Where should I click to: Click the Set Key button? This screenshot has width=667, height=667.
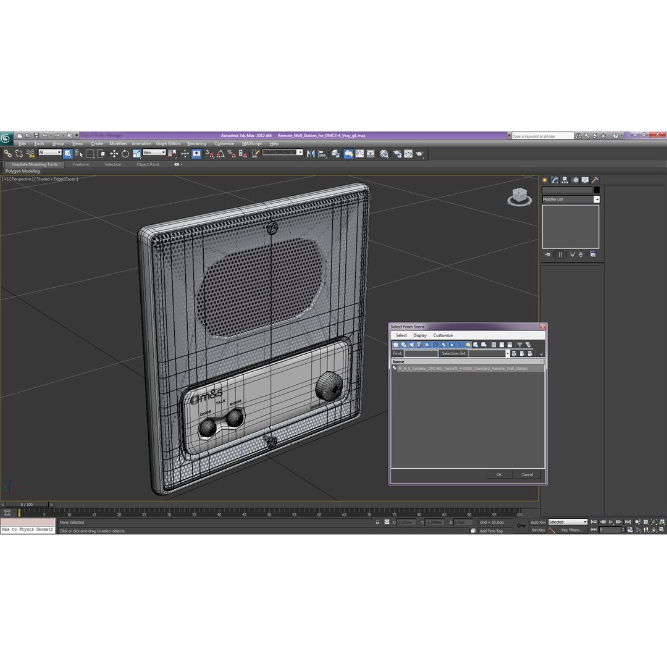(x=538, y=530)
